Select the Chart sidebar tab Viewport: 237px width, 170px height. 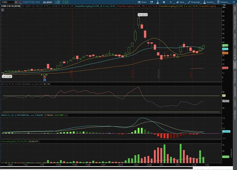235,65
